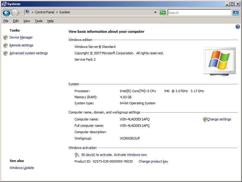This screenshot has height=182, width=242.
Task: Open the recent pages dropdown arrow
Action: [20, 13]
